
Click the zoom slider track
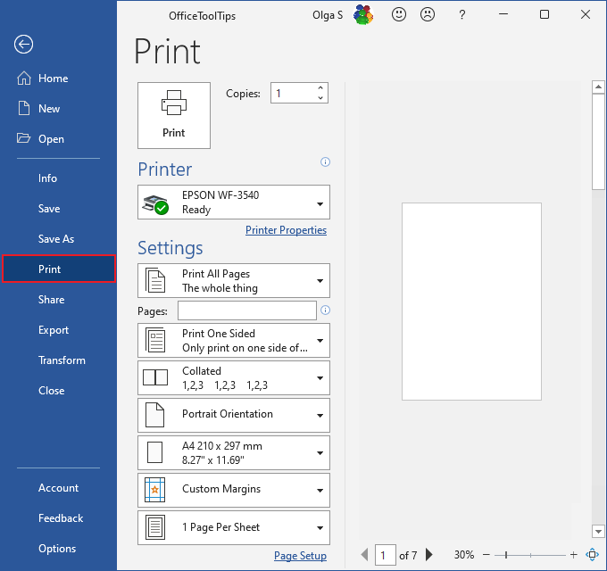[530, 555]
